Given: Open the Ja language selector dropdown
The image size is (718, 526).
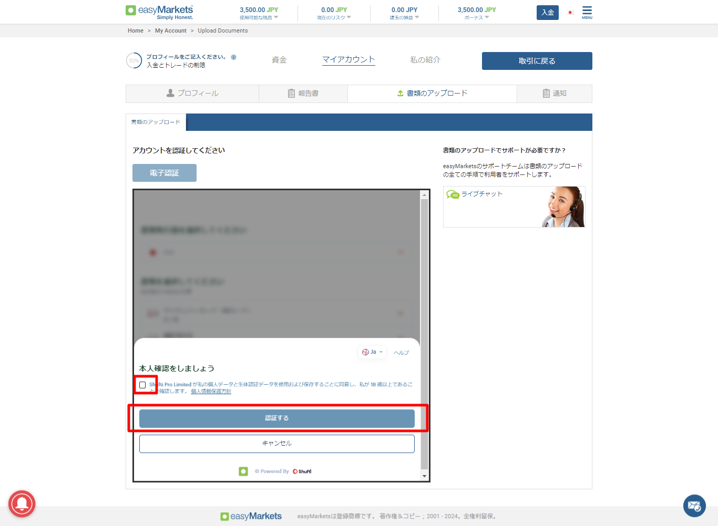Looking at the screenshot, I should (x=372, y=352).
